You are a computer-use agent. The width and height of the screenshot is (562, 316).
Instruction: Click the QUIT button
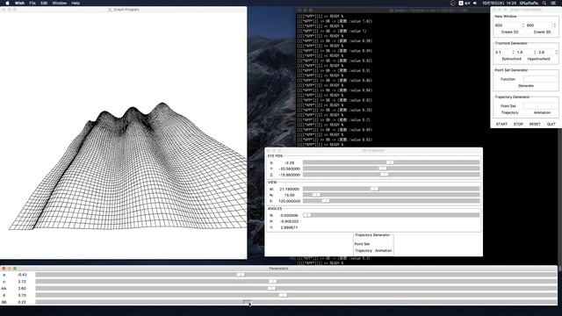pos(551,124)
